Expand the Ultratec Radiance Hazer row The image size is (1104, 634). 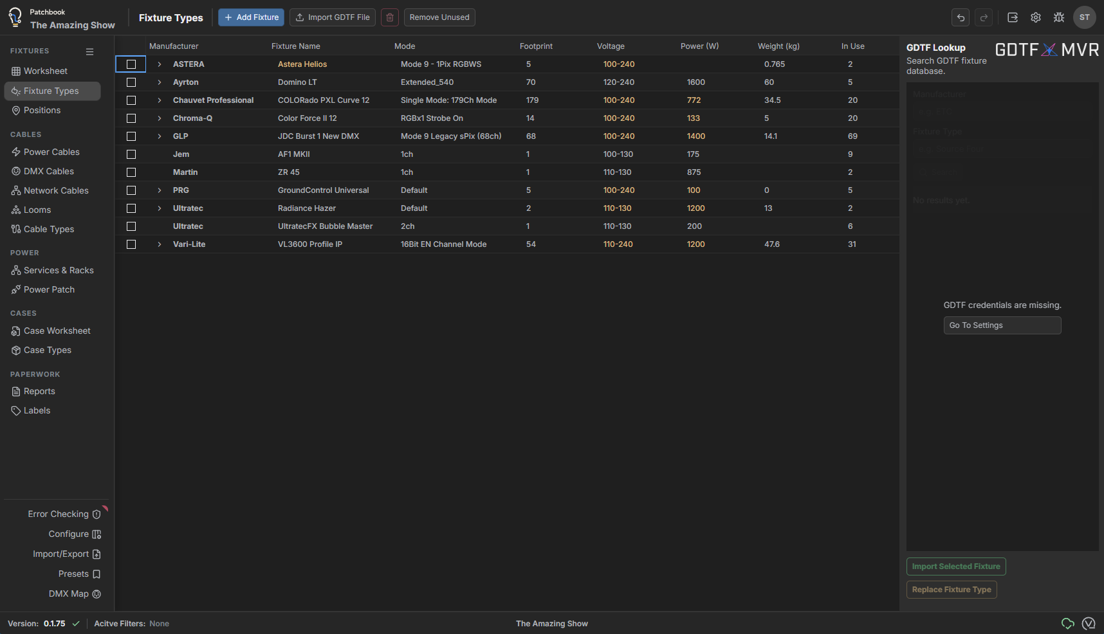click(160, 208)
